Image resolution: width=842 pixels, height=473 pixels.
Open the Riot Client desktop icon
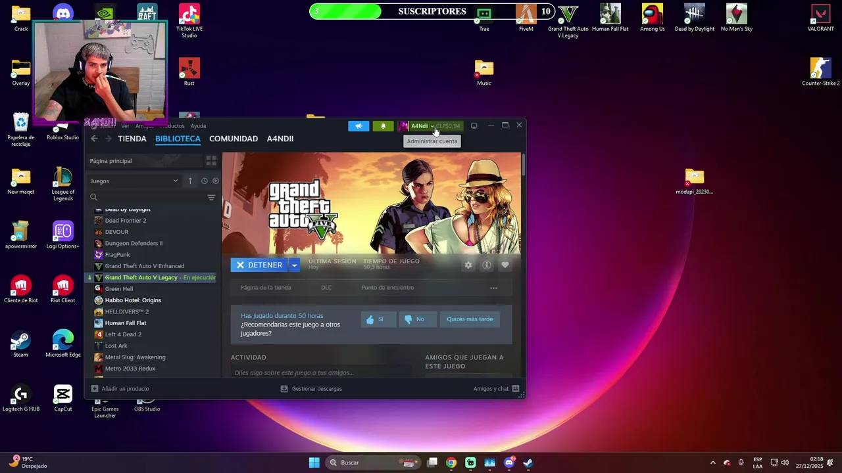click(62, 289)
